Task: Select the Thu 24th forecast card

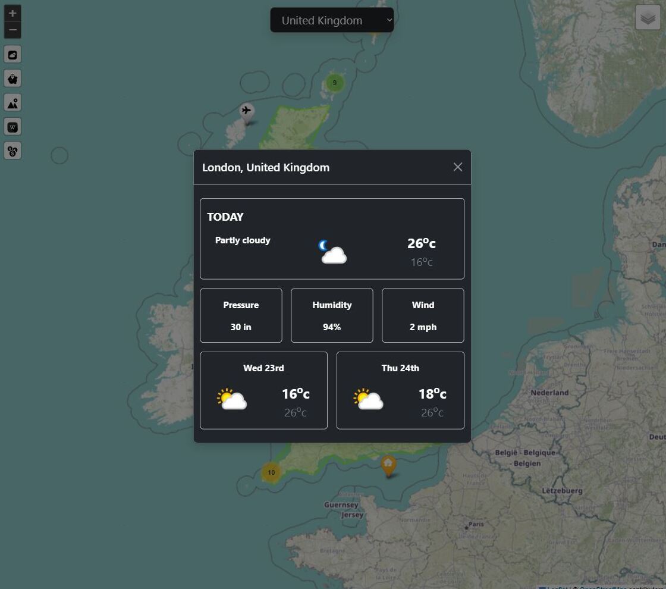Action: pos(400,390)
